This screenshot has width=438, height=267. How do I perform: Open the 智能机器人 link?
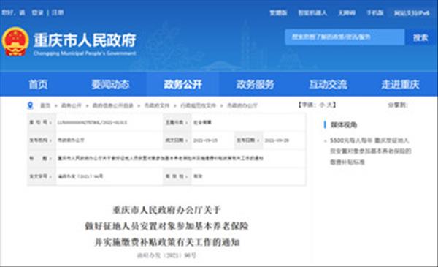pos(312,12)
